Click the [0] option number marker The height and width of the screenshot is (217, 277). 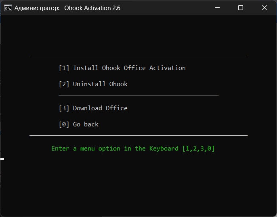(x=64, y=124)
